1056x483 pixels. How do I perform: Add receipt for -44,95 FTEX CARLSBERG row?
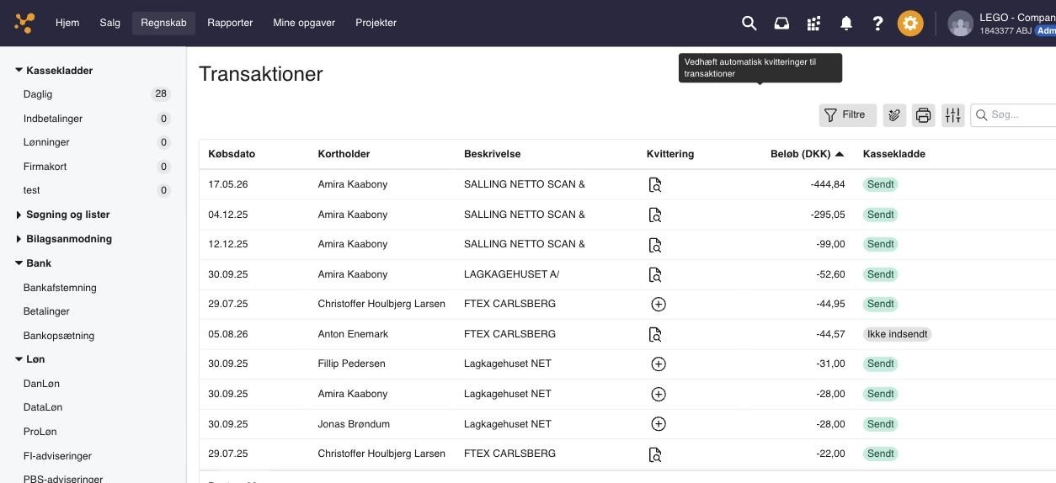pyautogui.click(x=659, y=305)
